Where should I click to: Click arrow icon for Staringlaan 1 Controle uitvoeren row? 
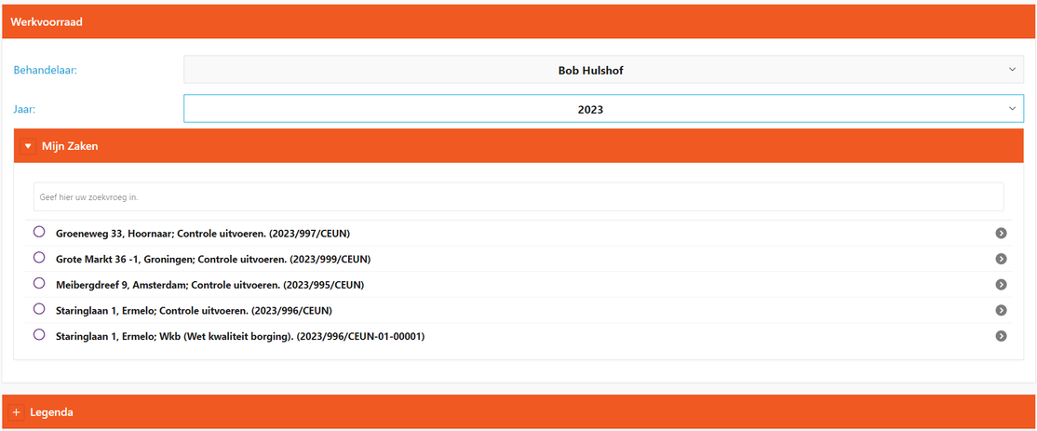tap(1001, 310)
